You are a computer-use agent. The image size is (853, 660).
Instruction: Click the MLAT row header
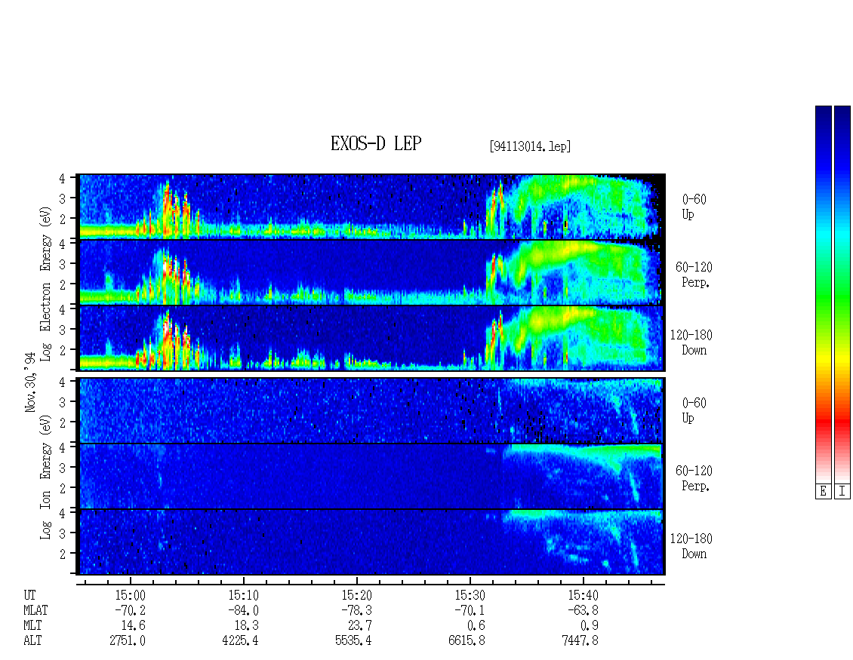pyautogui.click(x=36, y=610)
